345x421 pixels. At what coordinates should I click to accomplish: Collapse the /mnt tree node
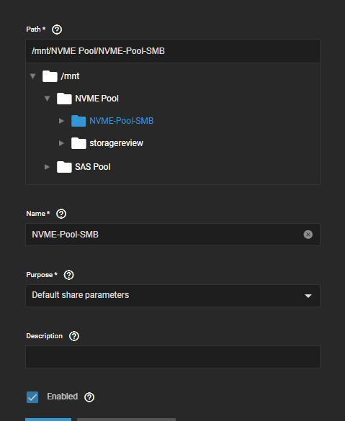pyautogui.click(x=33, y=76)
